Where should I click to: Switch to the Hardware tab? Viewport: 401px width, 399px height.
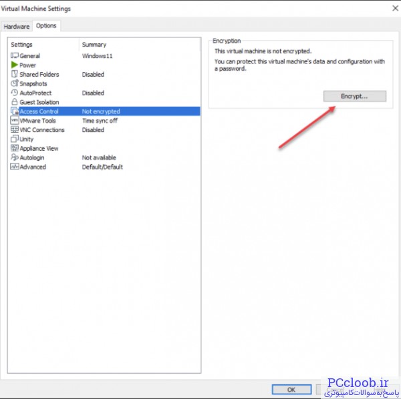pos(17,27)
